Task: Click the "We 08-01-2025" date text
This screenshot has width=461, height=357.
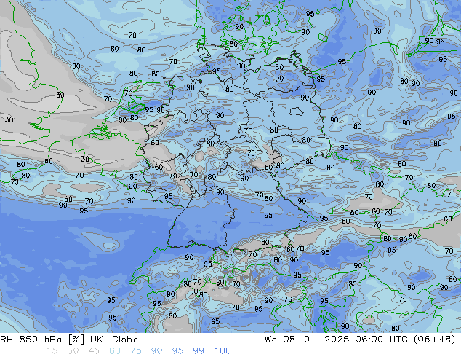Action: point(307,340)
